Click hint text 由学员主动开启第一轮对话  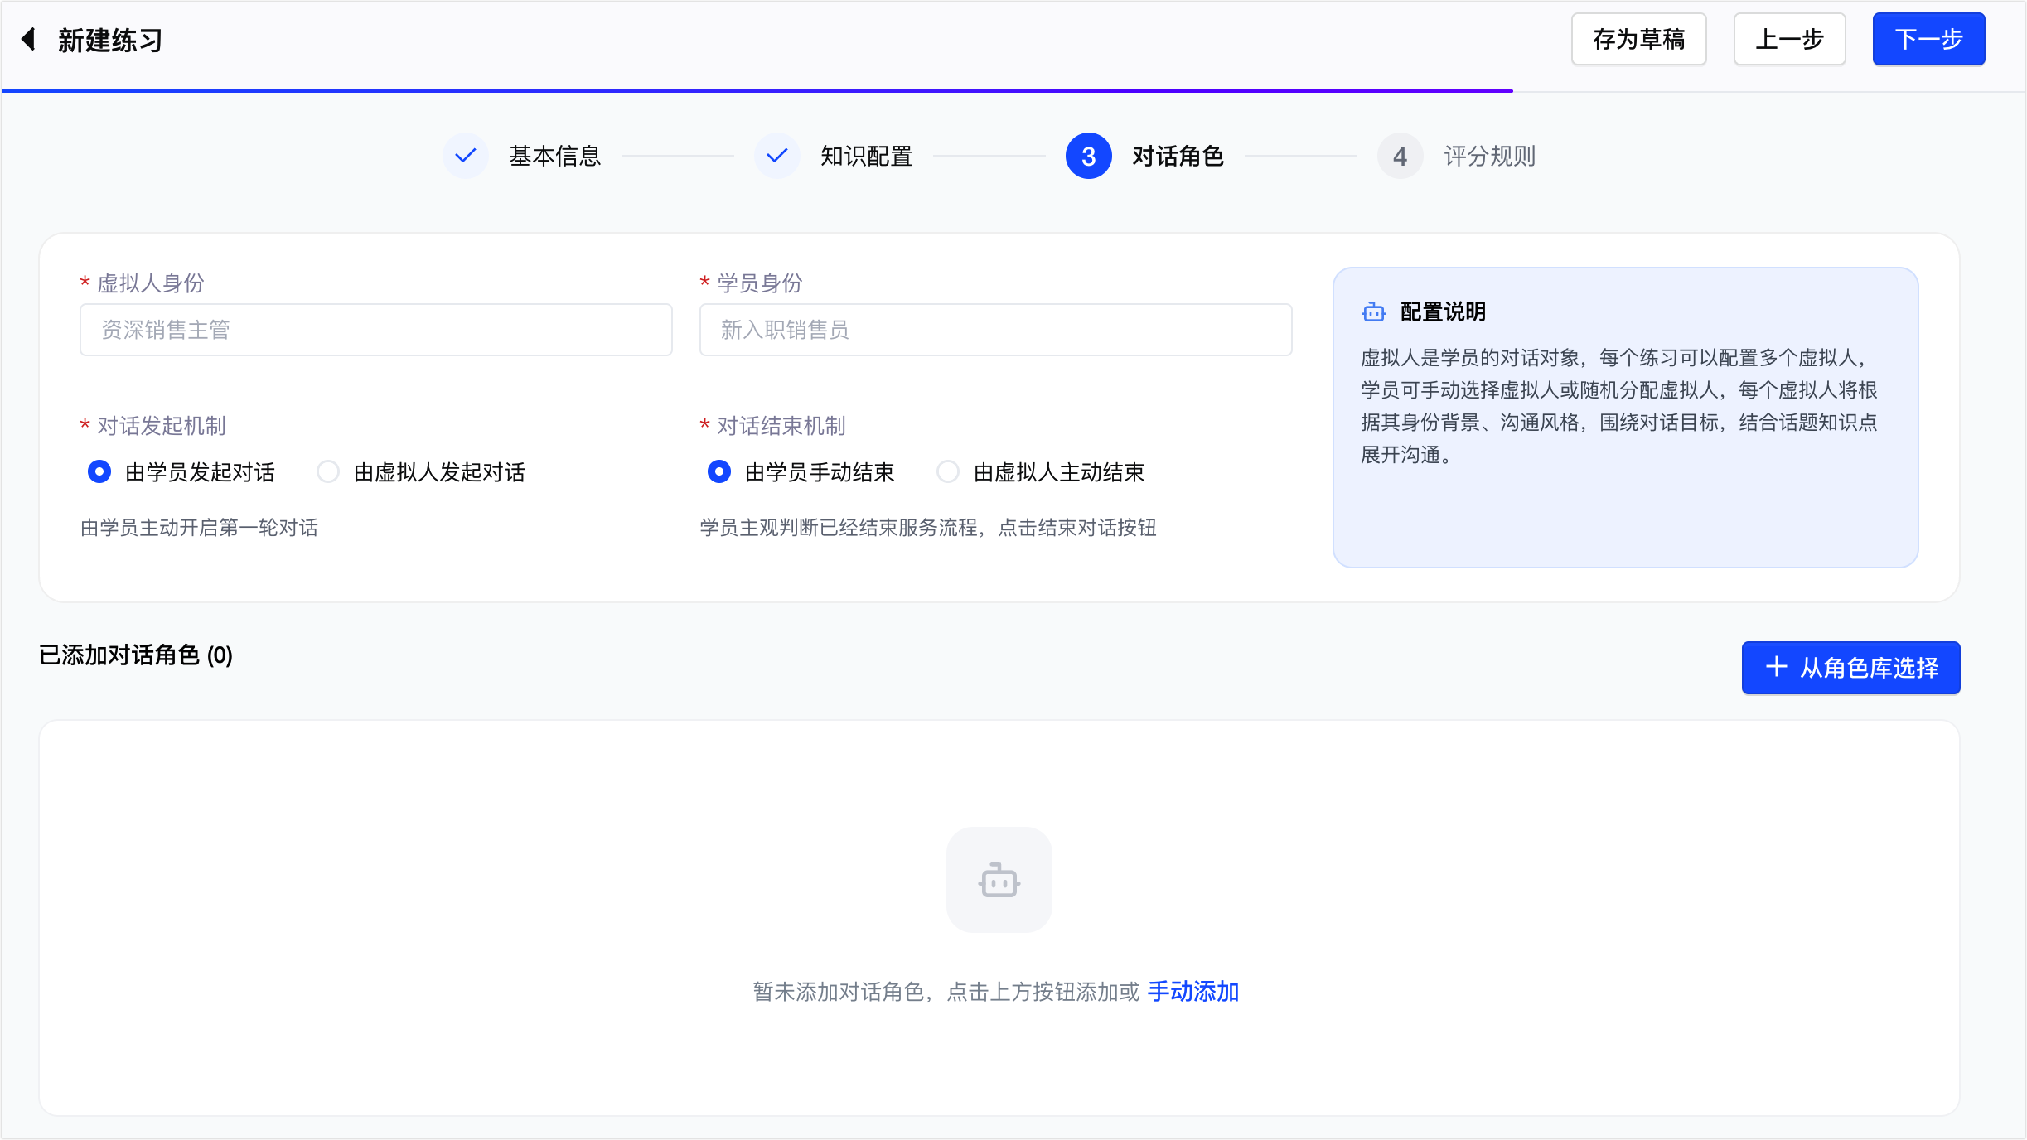200,528
